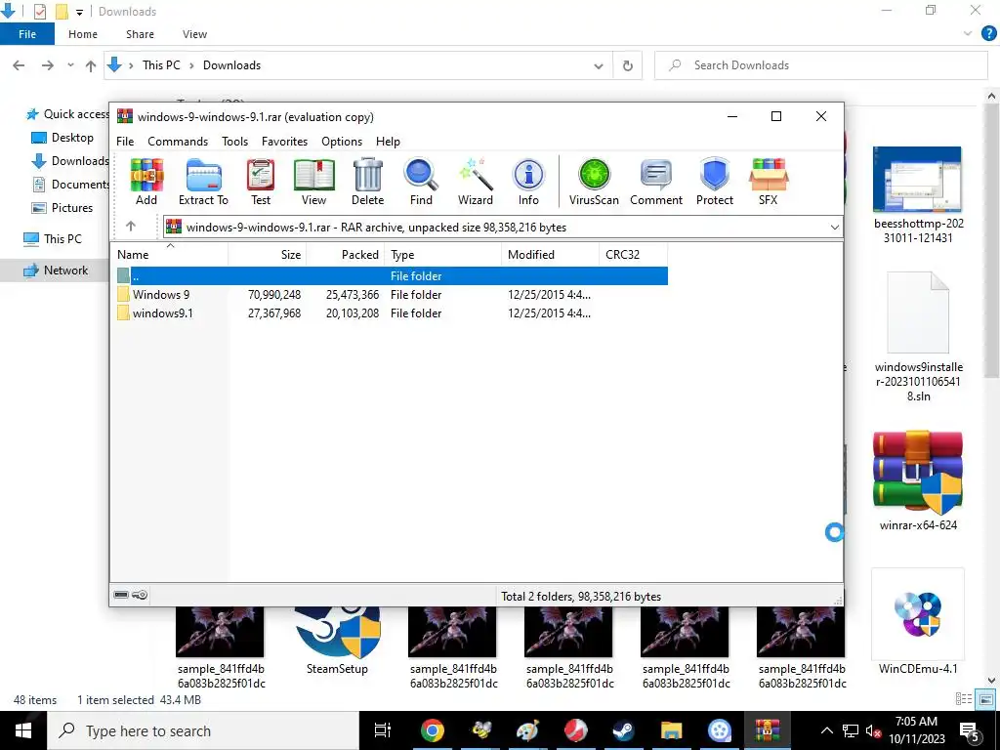Open the WinRAR File menu
The width and height of the screenshot is (1000, 750).
click(x=125, y=141)
